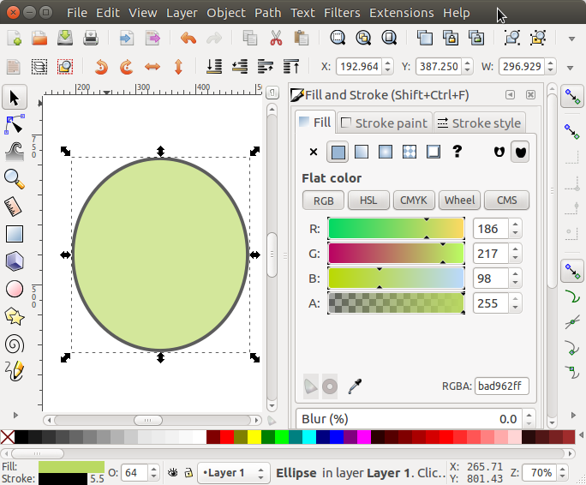
Task: Activate the color picker eyedropper
Action: 355,386
